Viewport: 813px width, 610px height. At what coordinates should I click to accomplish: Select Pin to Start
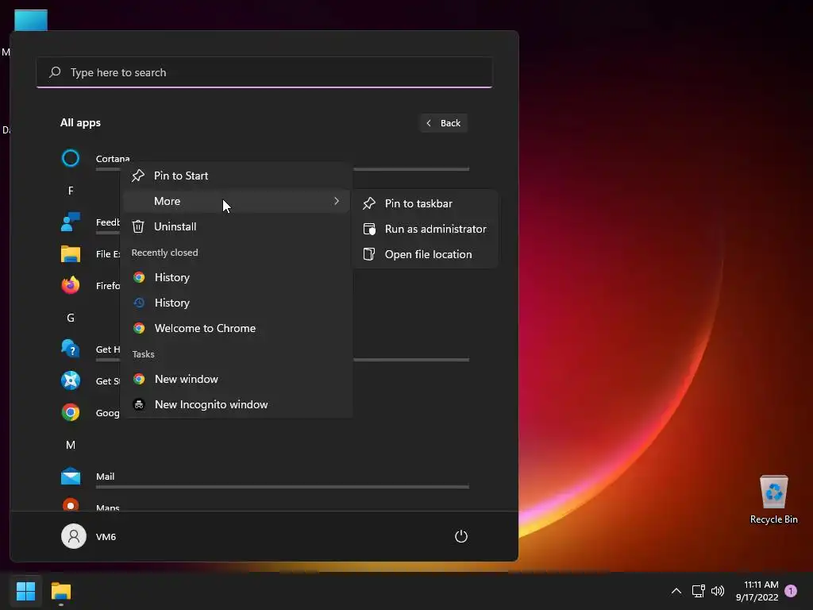(237, 176)
